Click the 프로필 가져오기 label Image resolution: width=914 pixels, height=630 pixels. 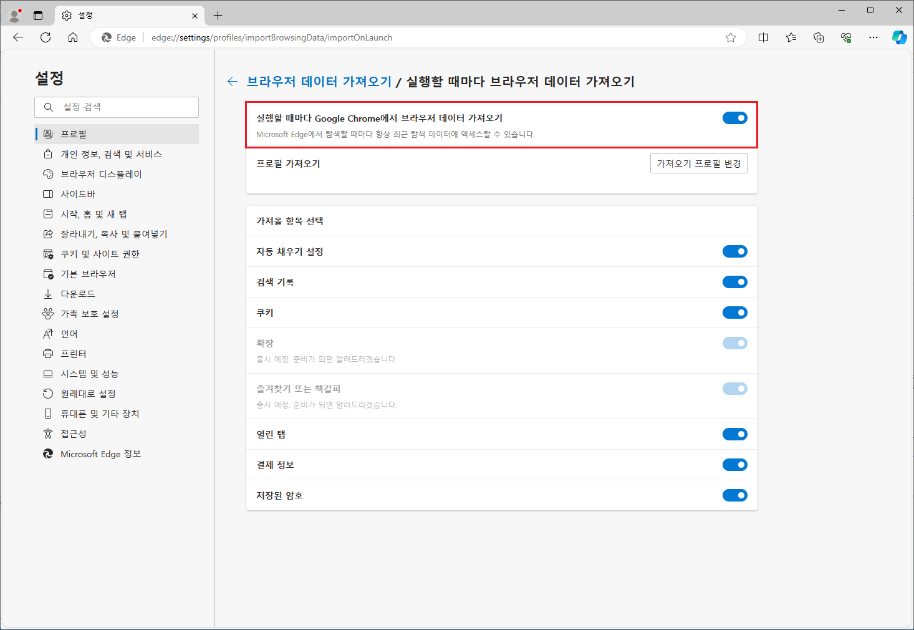click(288, 163)
